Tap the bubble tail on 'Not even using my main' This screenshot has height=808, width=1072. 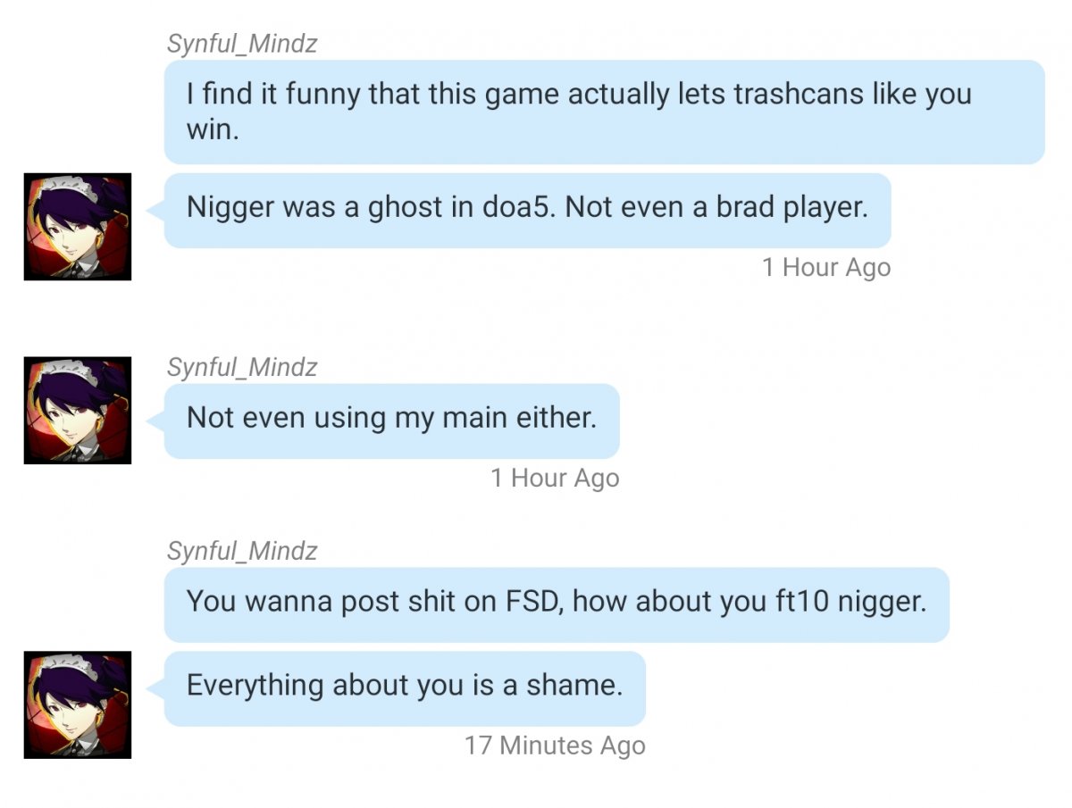coord(155,421)
